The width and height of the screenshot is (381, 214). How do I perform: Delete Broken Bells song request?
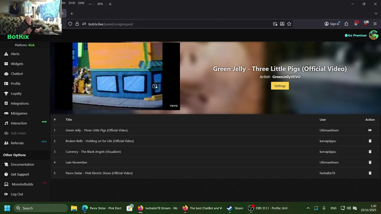pos(370,141)
